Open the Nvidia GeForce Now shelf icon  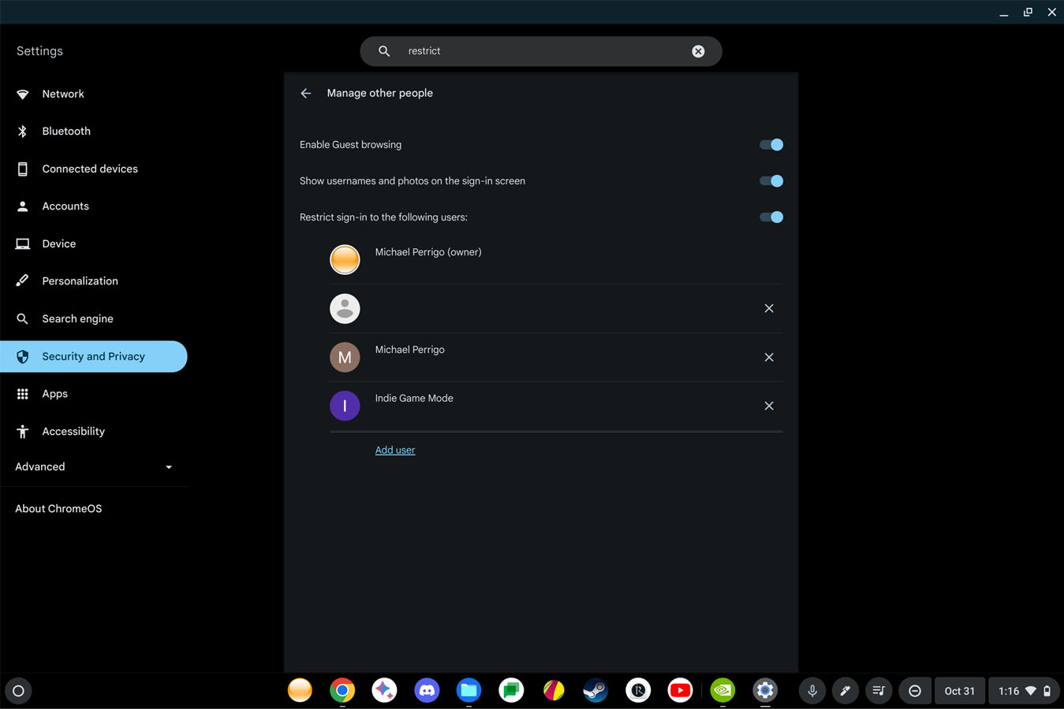[x=722, y=690]
